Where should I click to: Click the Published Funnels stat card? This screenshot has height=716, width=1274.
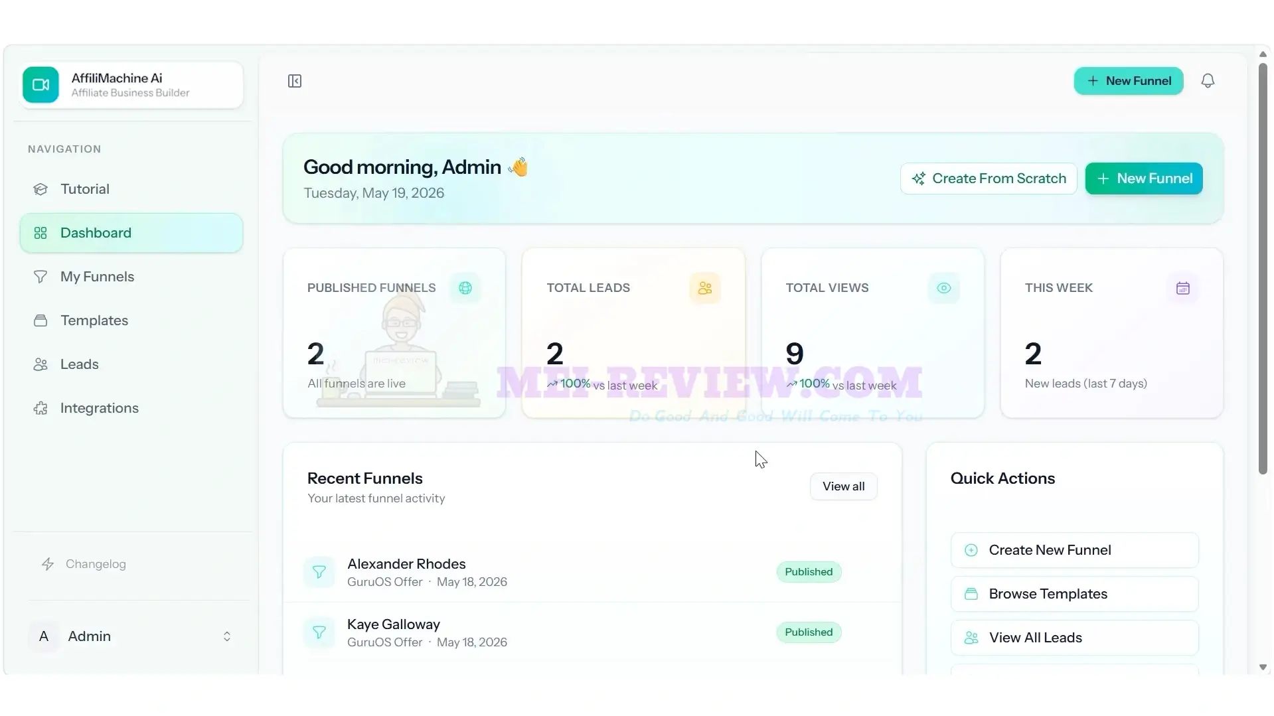point(394,333)
